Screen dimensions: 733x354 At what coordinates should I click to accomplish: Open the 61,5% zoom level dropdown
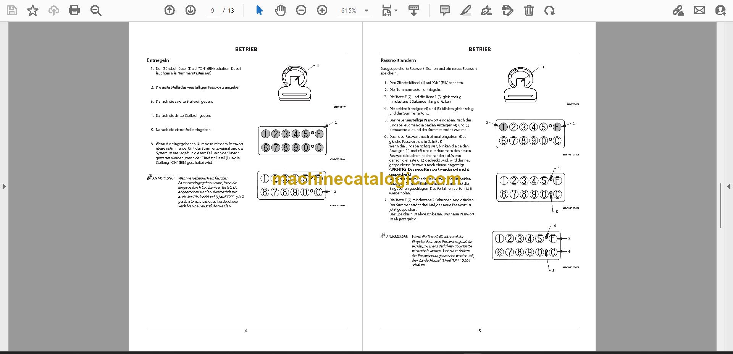pos(355,11)
